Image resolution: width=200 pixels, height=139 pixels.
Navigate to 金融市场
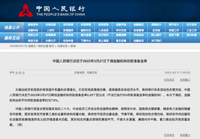121,25
